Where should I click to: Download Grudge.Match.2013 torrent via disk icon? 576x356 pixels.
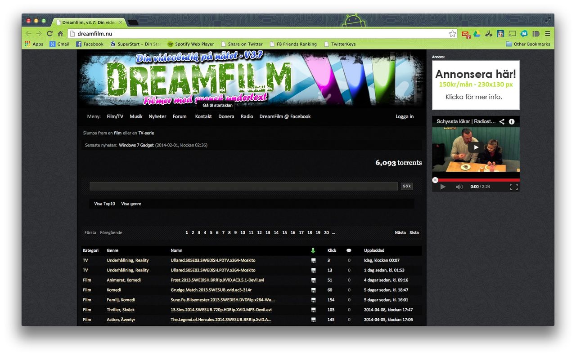313,290
